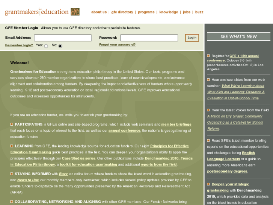Click the bullet beside Hear and see slides
Image resolution: width=273 pixels, height=205 pixels.
tap(208, 80)
